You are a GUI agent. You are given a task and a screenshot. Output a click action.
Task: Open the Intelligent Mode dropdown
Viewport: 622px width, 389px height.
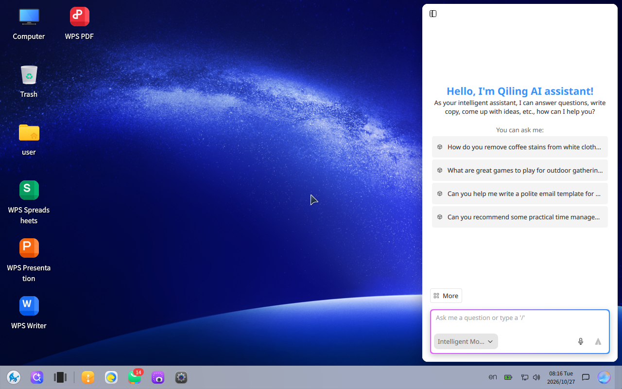point(466,341)
